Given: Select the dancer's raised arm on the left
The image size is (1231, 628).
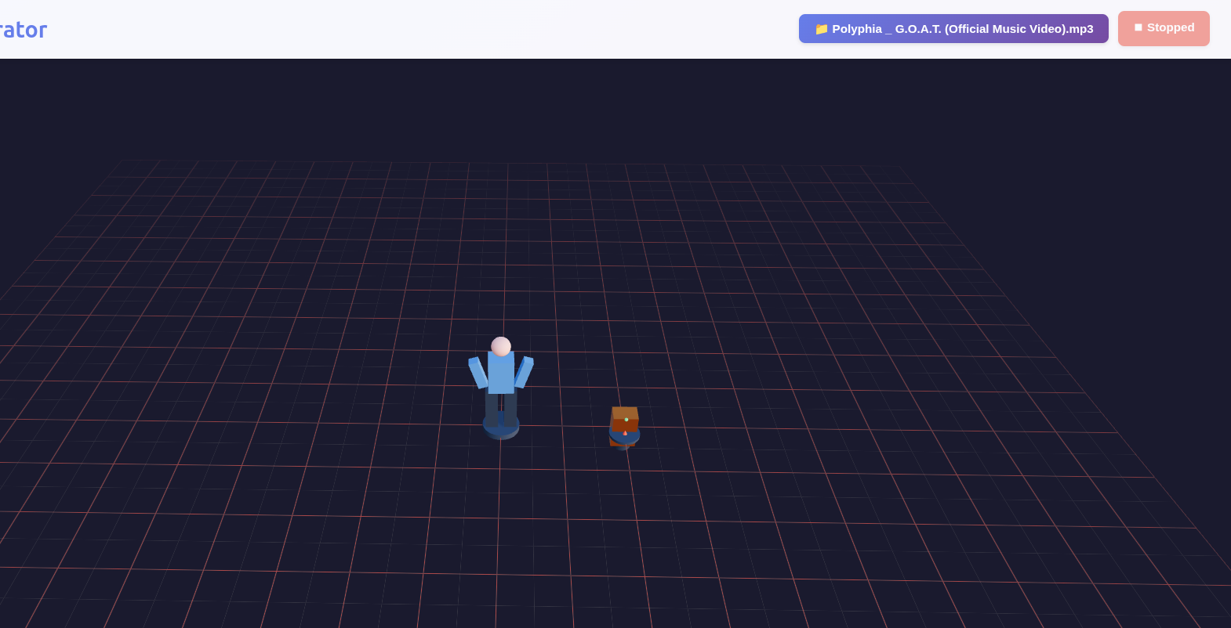Looking at the screenshot, I should 478,372.
